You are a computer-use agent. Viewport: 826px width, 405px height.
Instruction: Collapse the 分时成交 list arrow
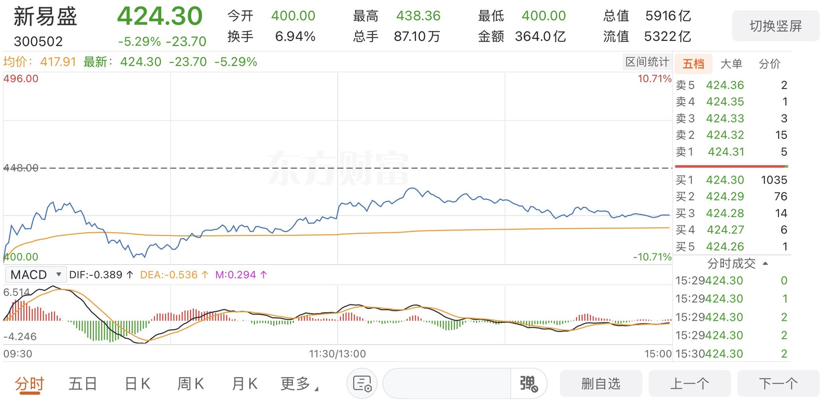[766, 264]
